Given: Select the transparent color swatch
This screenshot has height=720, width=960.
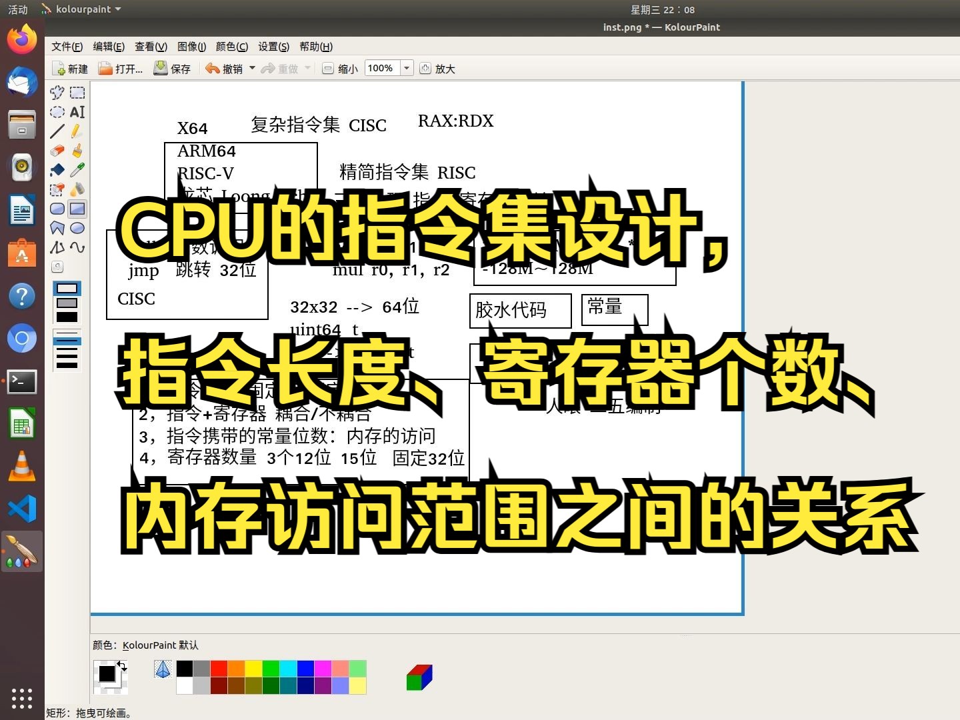Looking at the screenshot, I should [x=163, y=669].
